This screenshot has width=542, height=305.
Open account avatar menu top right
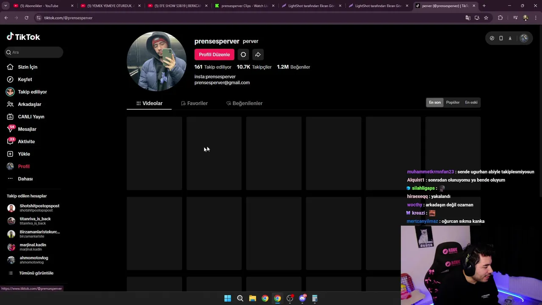[x=524, y=38]
